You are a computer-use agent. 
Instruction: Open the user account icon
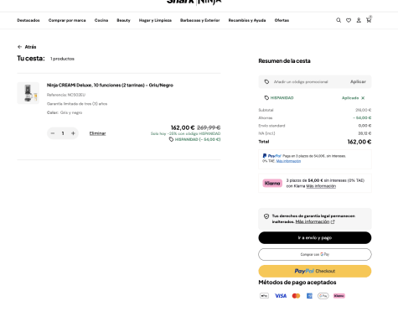click(359, 20)
